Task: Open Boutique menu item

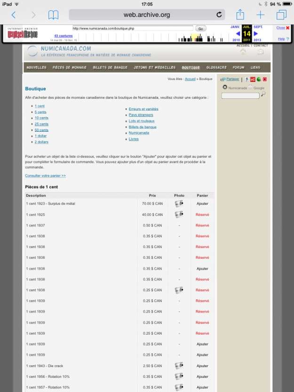Action: click(191, 67)
